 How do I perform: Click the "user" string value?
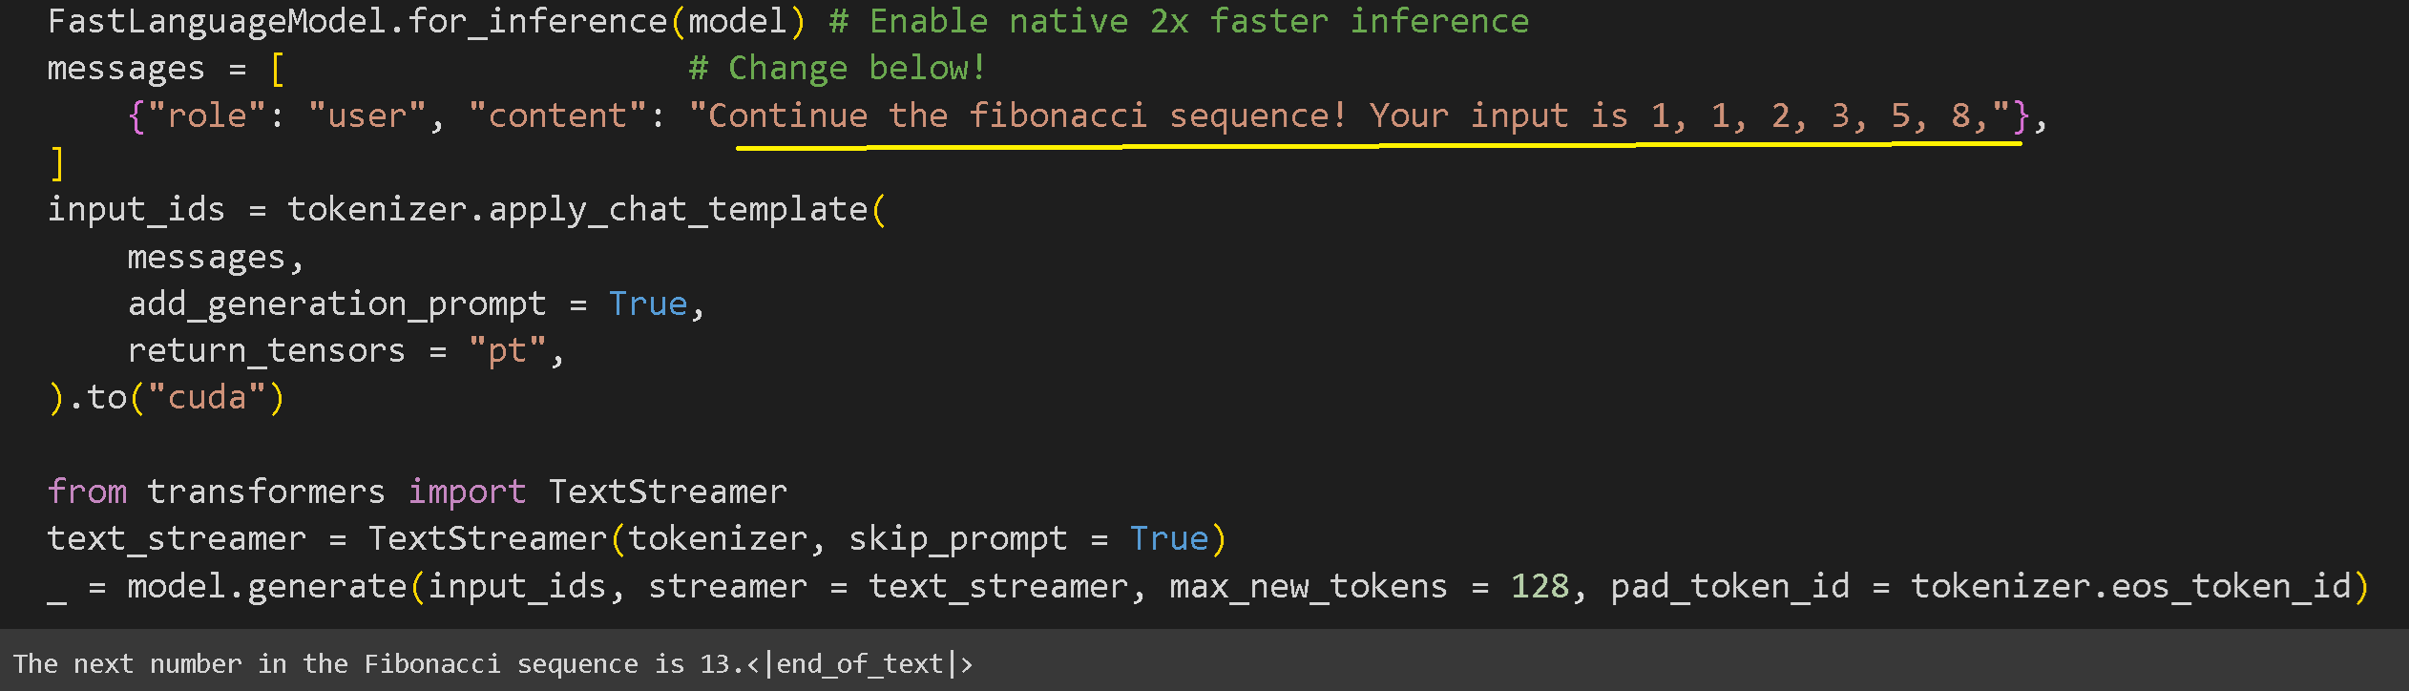click(x=367, y=116)
